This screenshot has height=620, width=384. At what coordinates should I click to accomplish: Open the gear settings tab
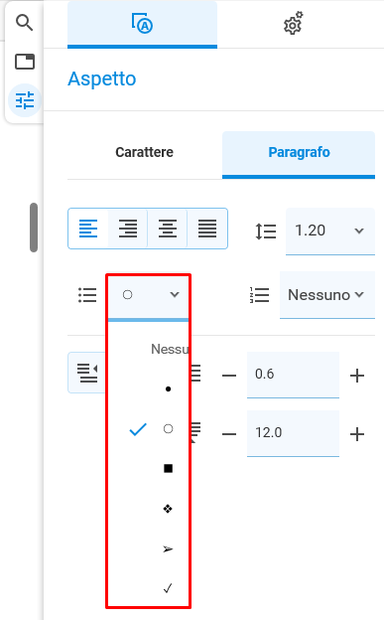point(294,24)
